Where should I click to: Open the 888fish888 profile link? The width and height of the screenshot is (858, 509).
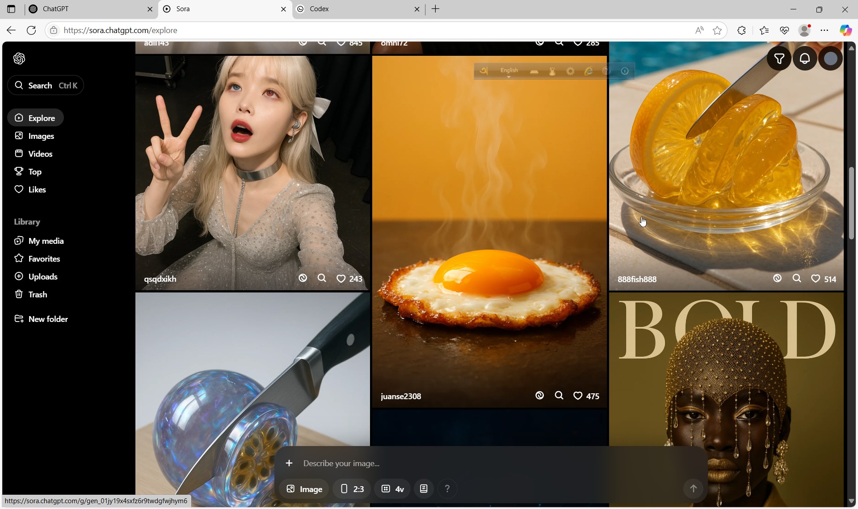[x=637, y=280]
